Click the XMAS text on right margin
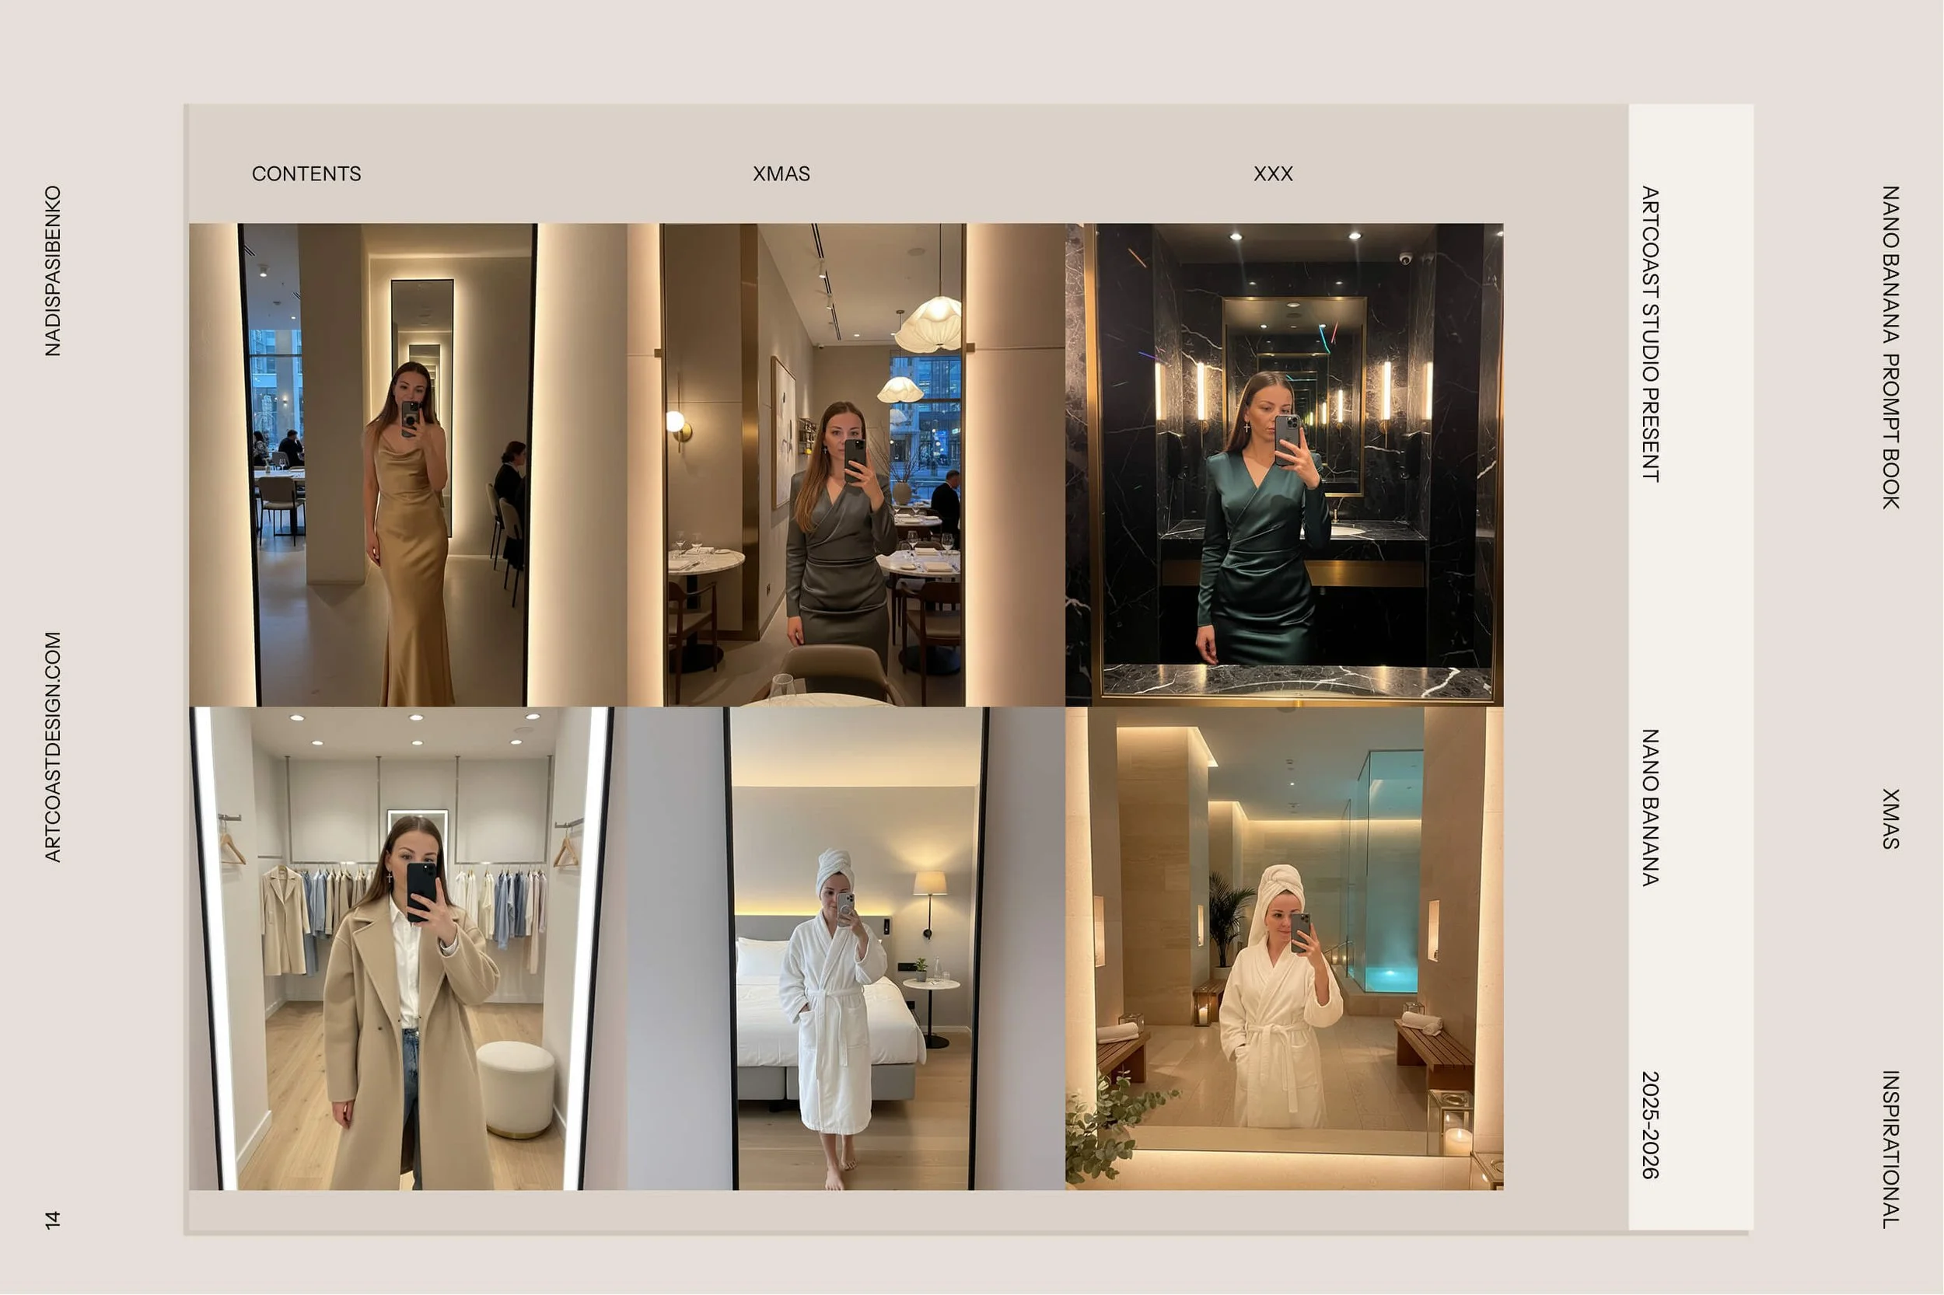The height and width of the screenshot is (1295, 1944). [x=1890, y=819]
